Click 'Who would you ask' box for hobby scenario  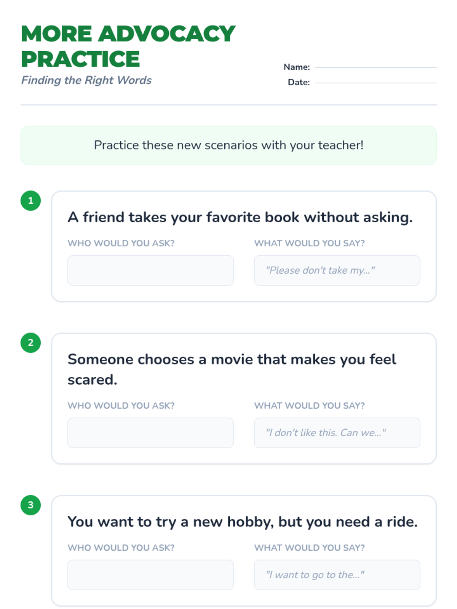[x=150, y=575]
